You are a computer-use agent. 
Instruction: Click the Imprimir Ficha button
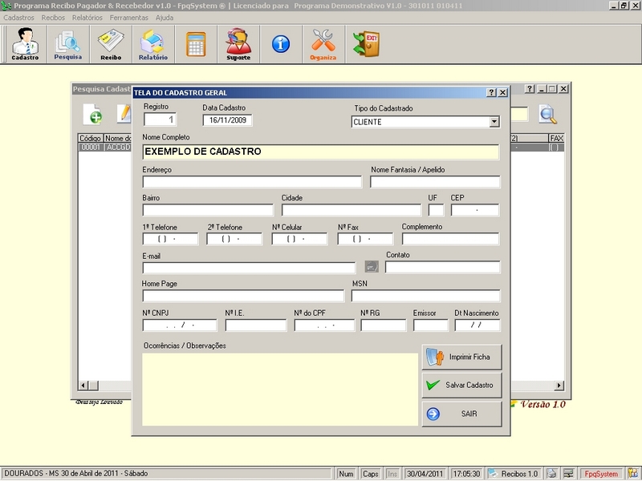[461, 356]
